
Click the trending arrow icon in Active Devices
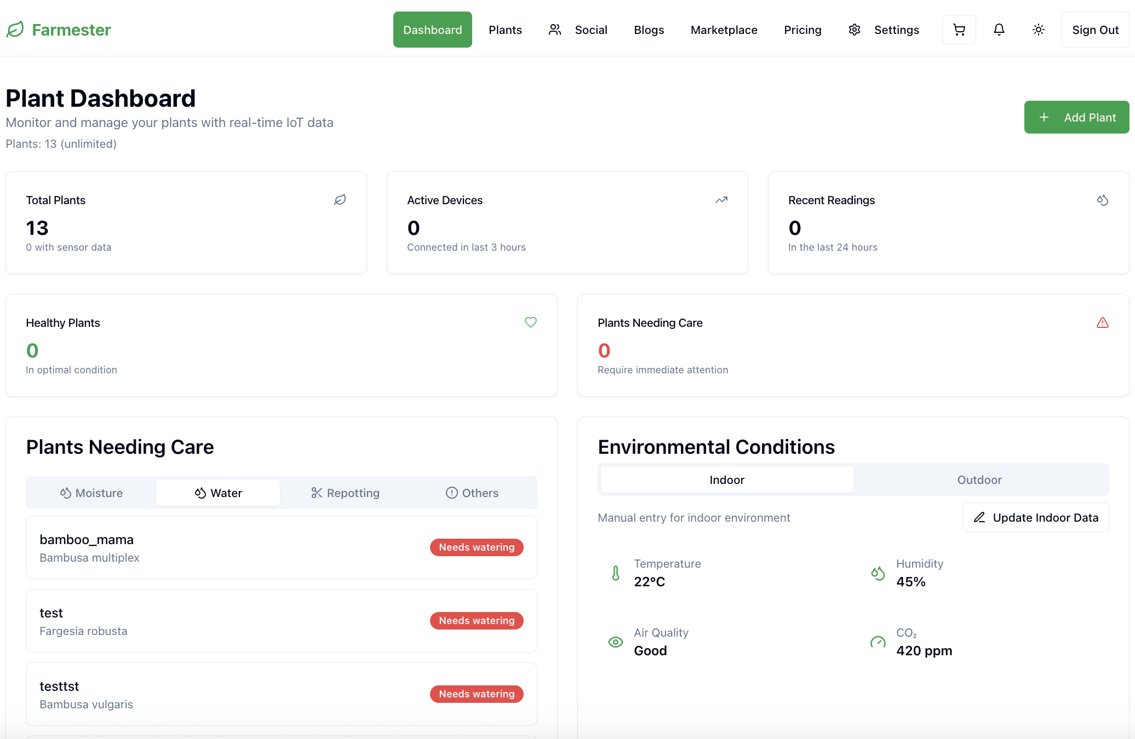pyautogui.click(x=721, y=200)
